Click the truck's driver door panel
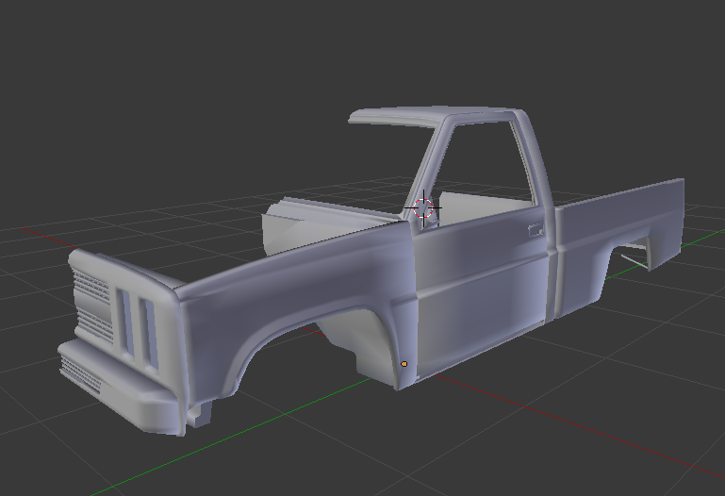Viewport: 725px width, 496px height. pos(481,296)
